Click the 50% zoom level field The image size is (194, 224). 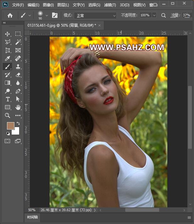pyautogui.click(x=32, y=210)
